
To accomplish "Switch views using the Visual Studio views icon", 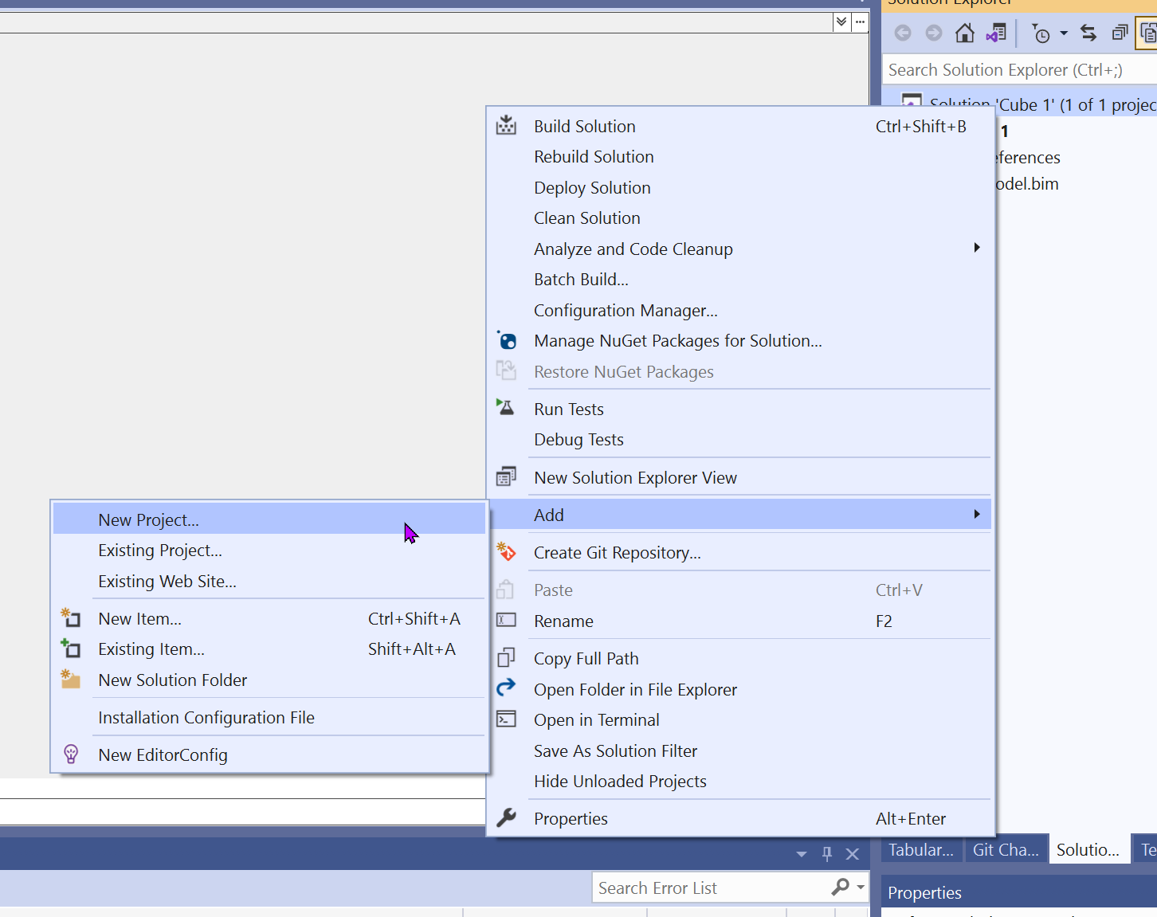I will tap(996, 33).
